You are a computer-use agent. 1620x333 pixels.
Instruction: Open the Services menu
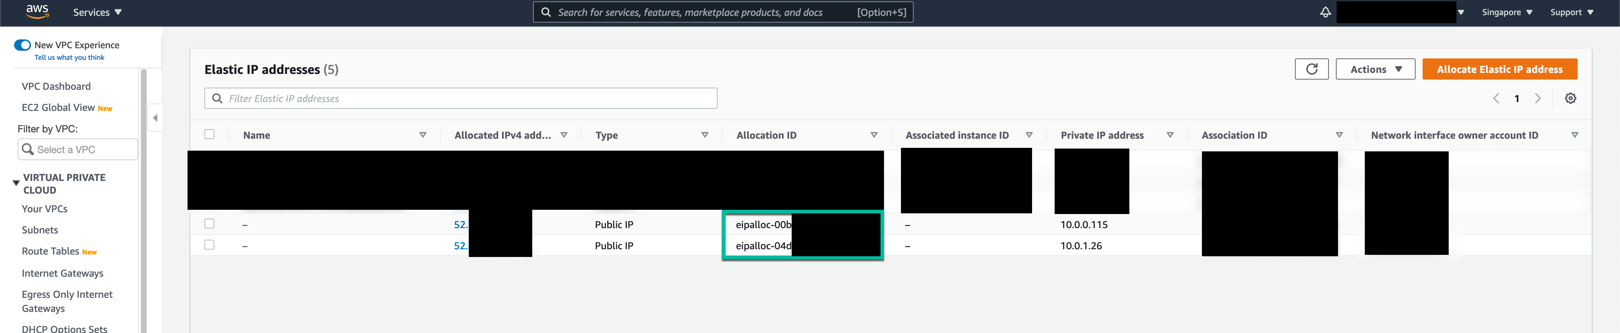97,13
